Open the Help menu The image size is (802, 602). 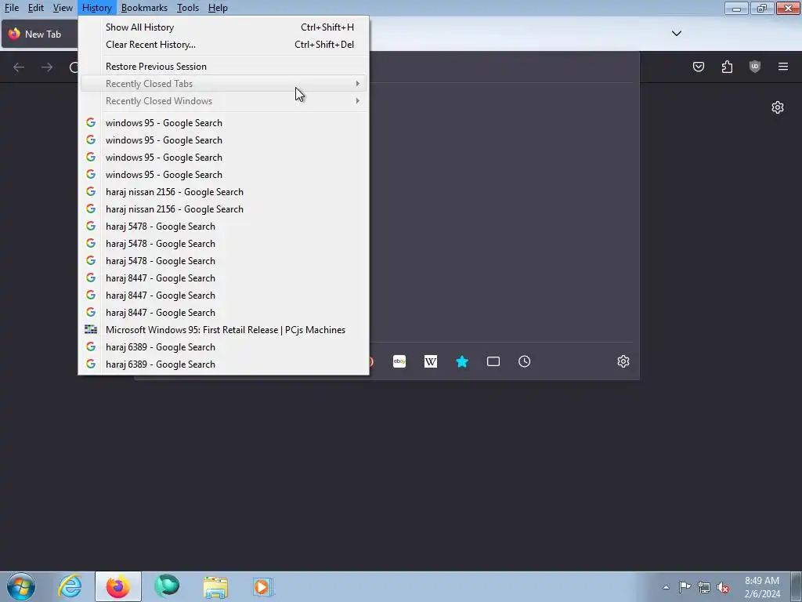point(218,8)
